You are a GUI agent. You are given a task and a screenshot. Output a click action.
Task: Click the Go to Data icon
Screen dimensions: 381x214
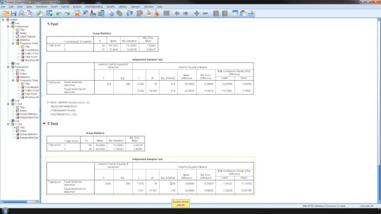[x=77, y=13]
